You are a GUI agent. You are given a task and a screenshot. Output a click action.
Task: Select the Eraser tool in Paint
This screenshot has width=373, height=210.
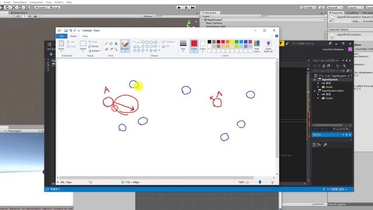(106, 49)
